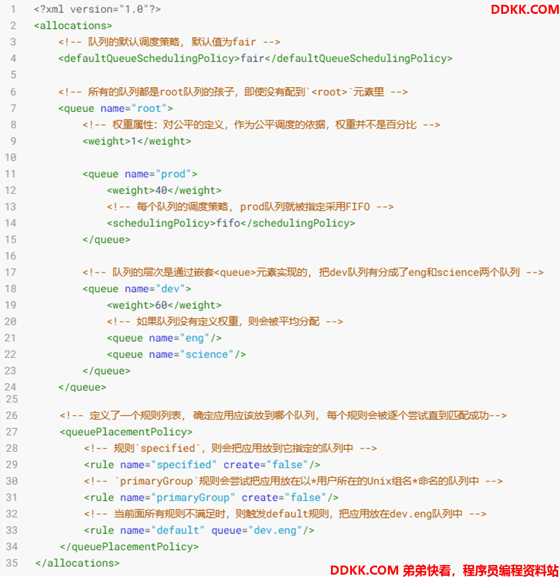The width and height of the screenshot is (560, 577).
Task: Click the comment about default fair scheduling policy
Action: [170, 42]
